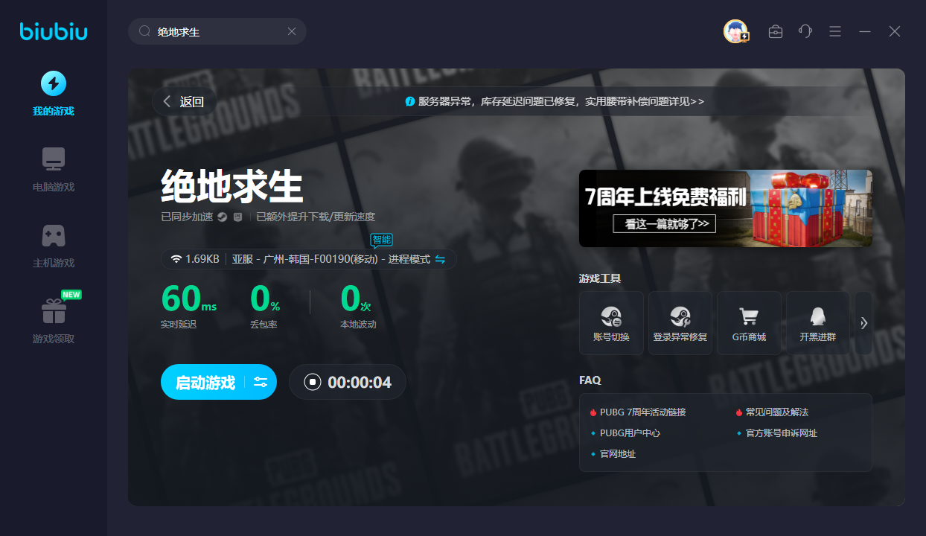Viewport: 926px width, 536px height.
Task: Open the toolbox briefcase icon
Action: pos(776,31)
